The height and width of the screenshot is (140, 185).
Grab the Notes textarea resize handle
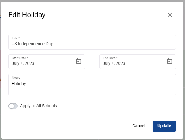(x=171, y=92)
